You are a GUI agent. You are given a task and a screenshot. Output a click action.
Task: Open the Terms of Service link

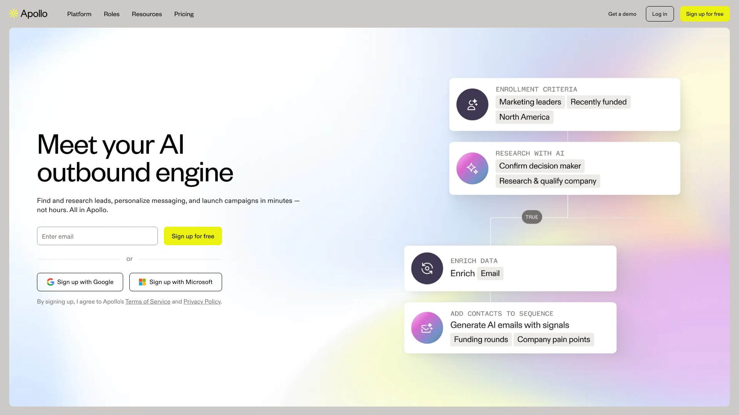pyautogui.click(x=147, y=301)
